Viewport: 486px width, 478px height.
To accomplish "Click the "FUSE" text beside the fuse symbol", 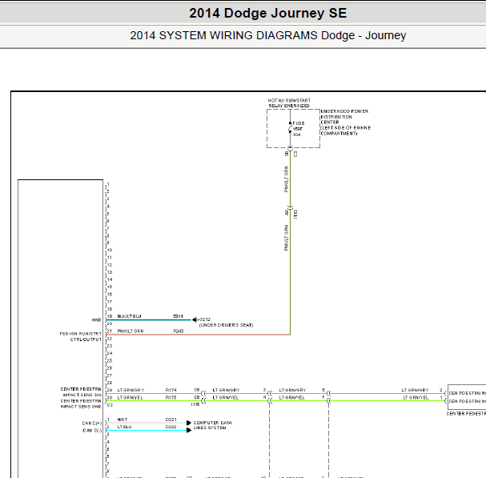I will click(x=299, y=123).
